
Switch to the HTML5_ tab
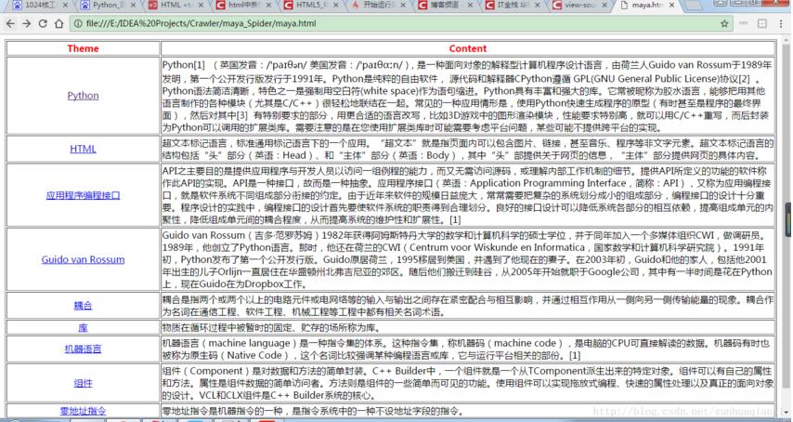tap(310, 5)
